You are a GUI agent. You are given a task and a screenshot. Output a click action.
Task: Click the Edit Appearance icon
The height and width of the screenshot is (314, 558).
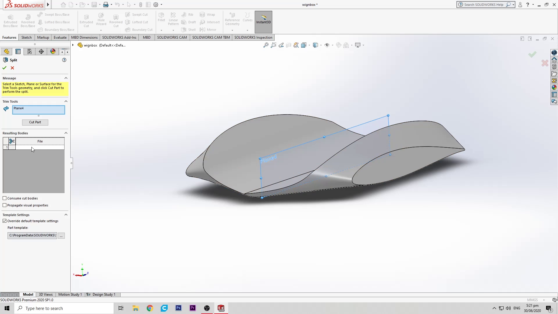[339, 45]
